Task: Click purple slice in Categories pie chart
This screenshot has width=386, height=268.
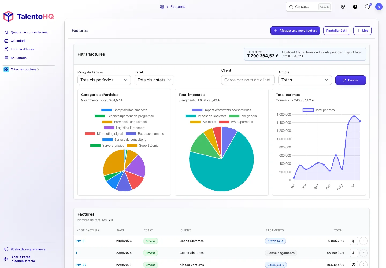Action: tap(135, 166)
